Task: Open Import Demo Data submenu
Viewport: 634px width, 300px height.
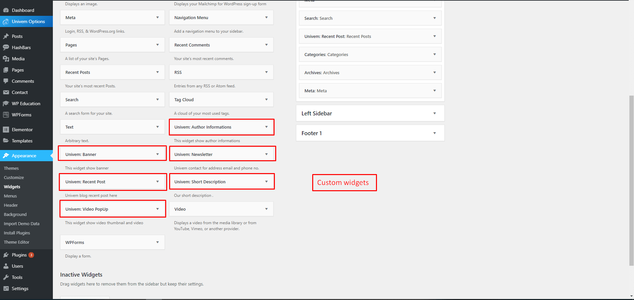Action: click(21, 224)
